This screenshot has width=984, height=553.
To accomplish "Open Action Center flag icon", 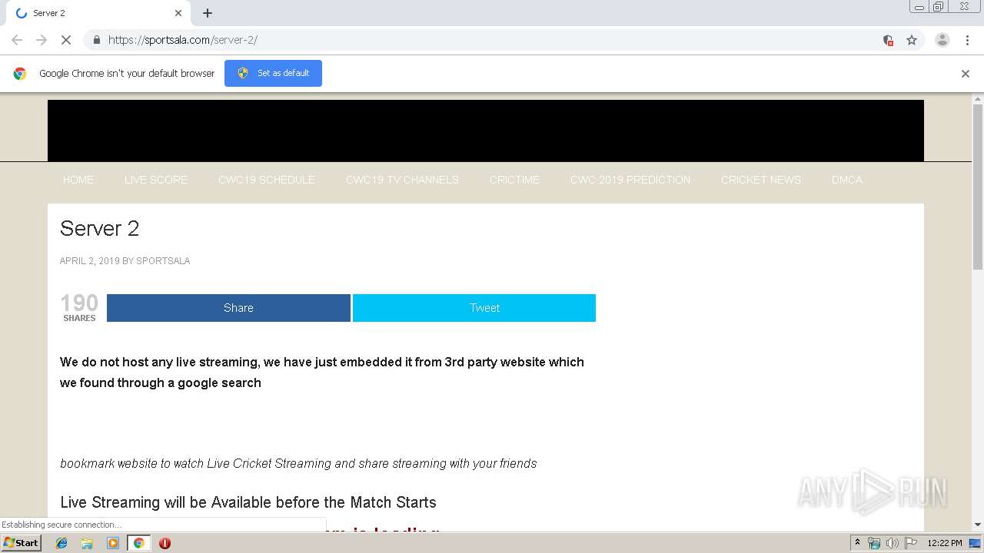I will tap(911, 543).
